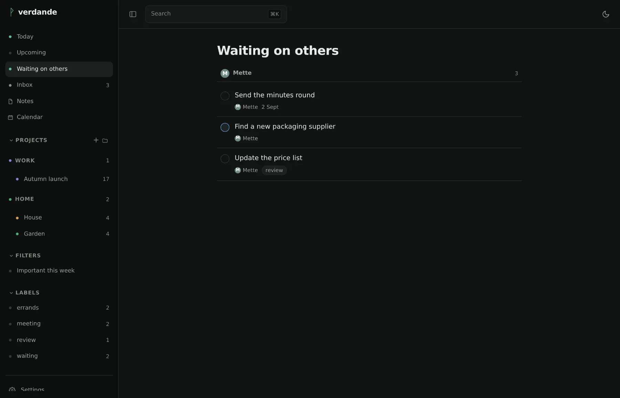Complete task Find a new packaging supplier

pyautogui.click(x=225, y=127)
